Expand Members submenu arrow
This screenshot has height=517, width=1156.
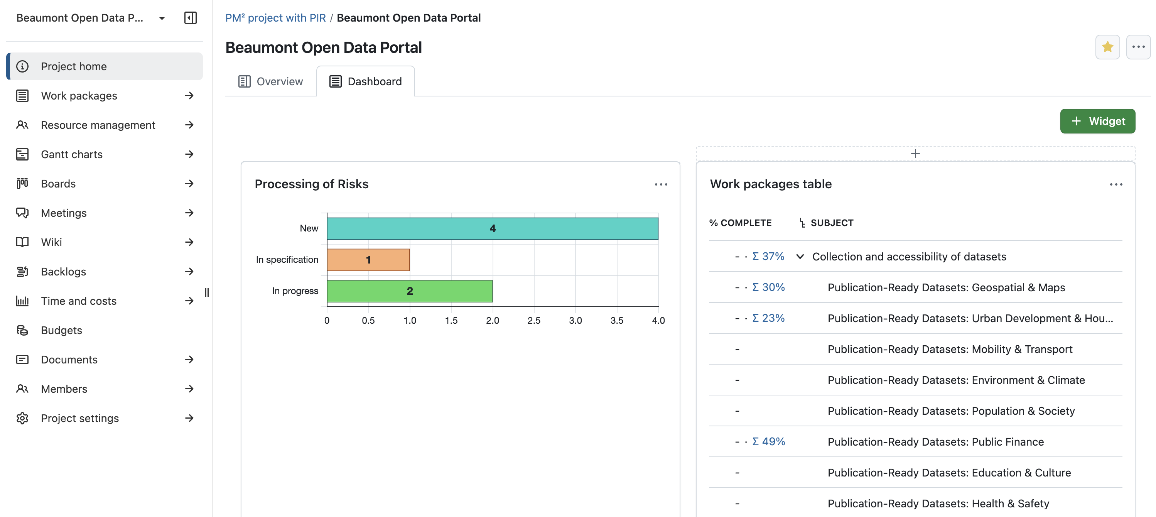click(189, 389)
